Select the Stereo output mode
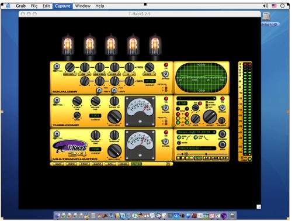 pos(207,105)
